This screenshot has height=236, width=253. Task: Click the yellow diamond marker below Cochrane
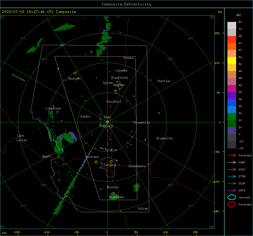click(x=96, y=162)
